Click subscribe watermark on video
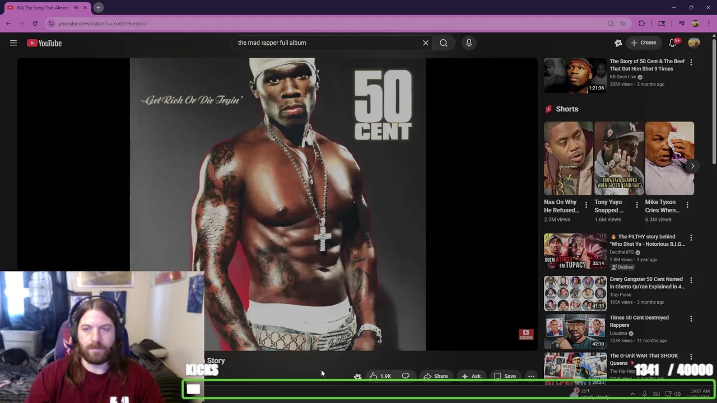 tap(526, 335)
